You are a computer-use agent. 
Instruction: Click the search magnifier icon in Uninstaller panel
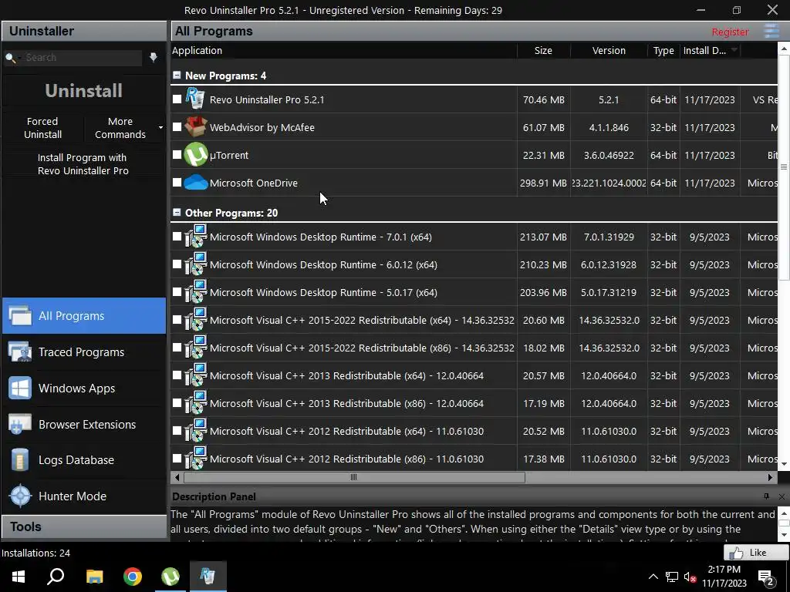pos(10,58)
